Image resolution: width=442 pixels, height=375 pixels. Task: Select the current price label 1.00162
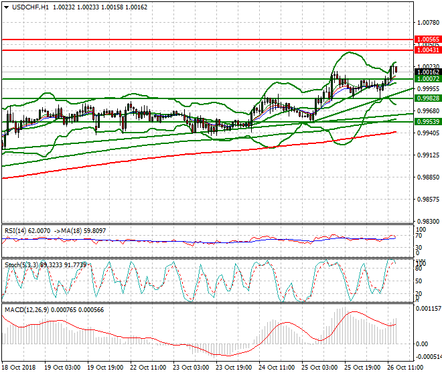tap(428, 72)
